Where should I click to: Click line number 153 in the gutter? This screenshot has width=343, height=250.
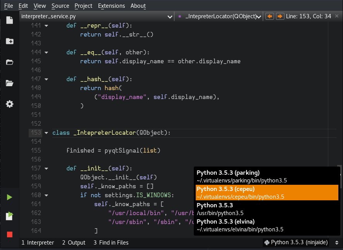[36, 132]
